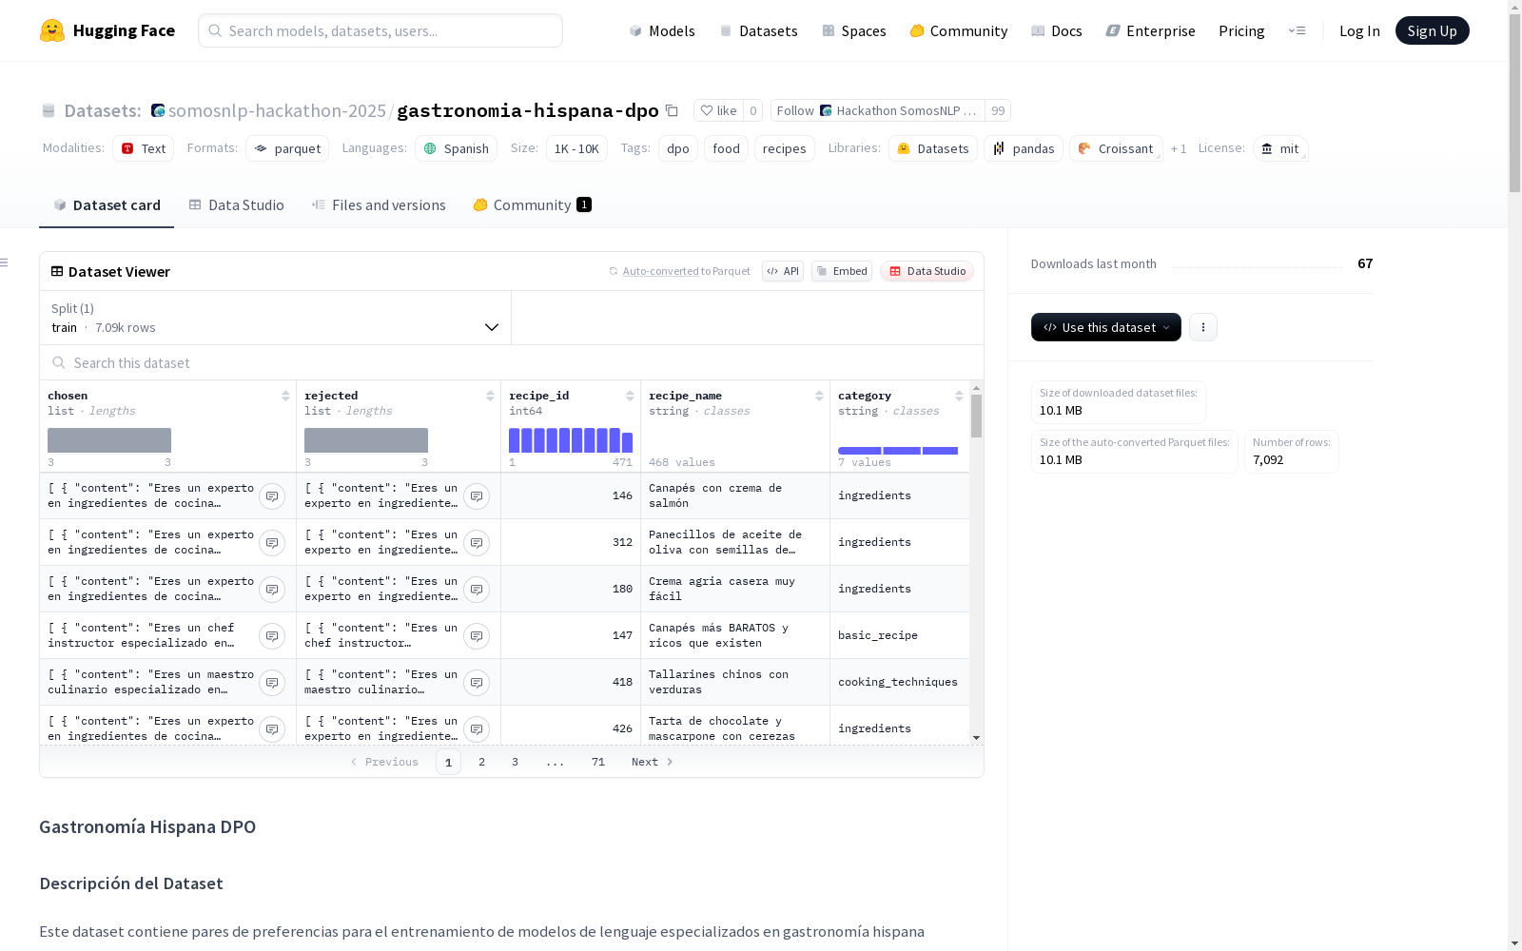Click the recipes tag
Viewport: 1522px width, 951px height.
785,148
